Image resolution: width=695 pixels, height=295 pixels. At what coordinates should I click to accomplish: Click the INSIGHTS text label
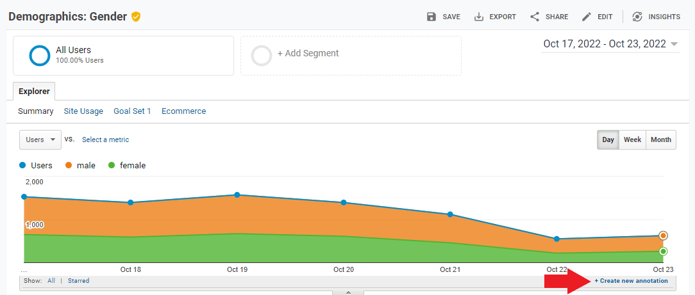(x=664, y=17)
